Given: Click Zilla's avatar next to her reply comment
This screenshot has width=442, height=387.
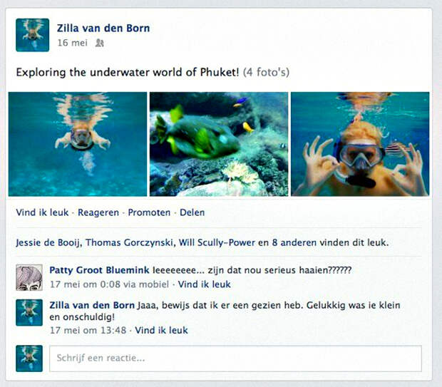Looking at the screenshot, I should pos(29,313).
